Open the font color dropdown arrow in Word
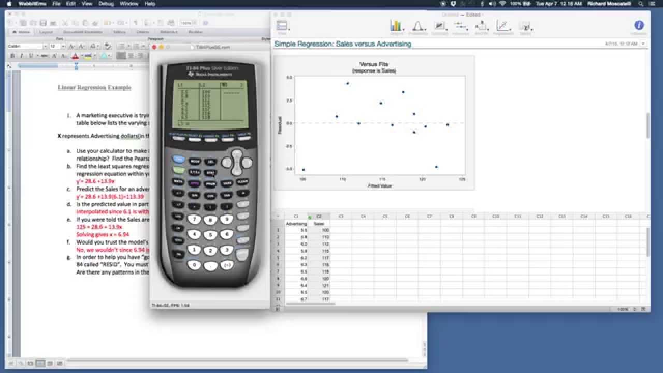Image resolution: width=663 pixels, height=373 pixels. (82, 55)
